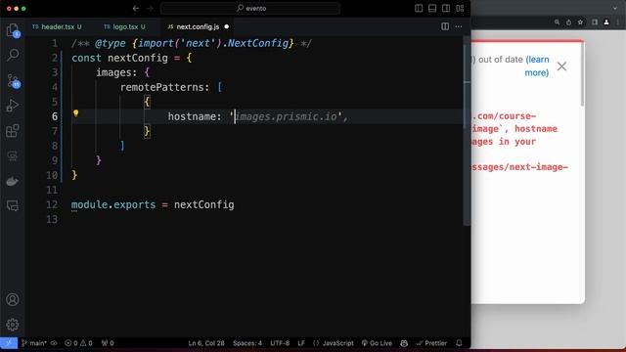Click the editor vertical scrollbar
The height and width of the screenshot is (352, 626).
(x=467, y=131)
